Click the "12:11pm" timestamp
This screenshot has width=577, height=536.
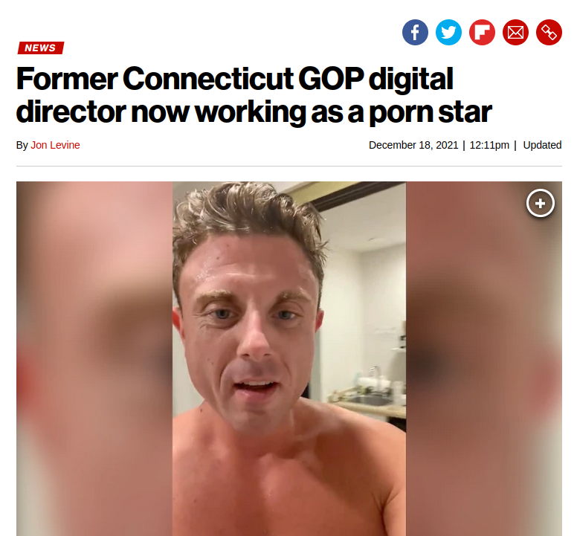pyautogui.click(x=489, y=145)
